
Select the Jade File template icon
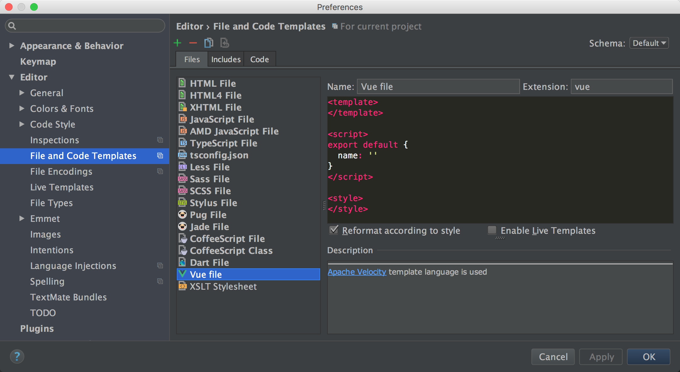(182, 226)
